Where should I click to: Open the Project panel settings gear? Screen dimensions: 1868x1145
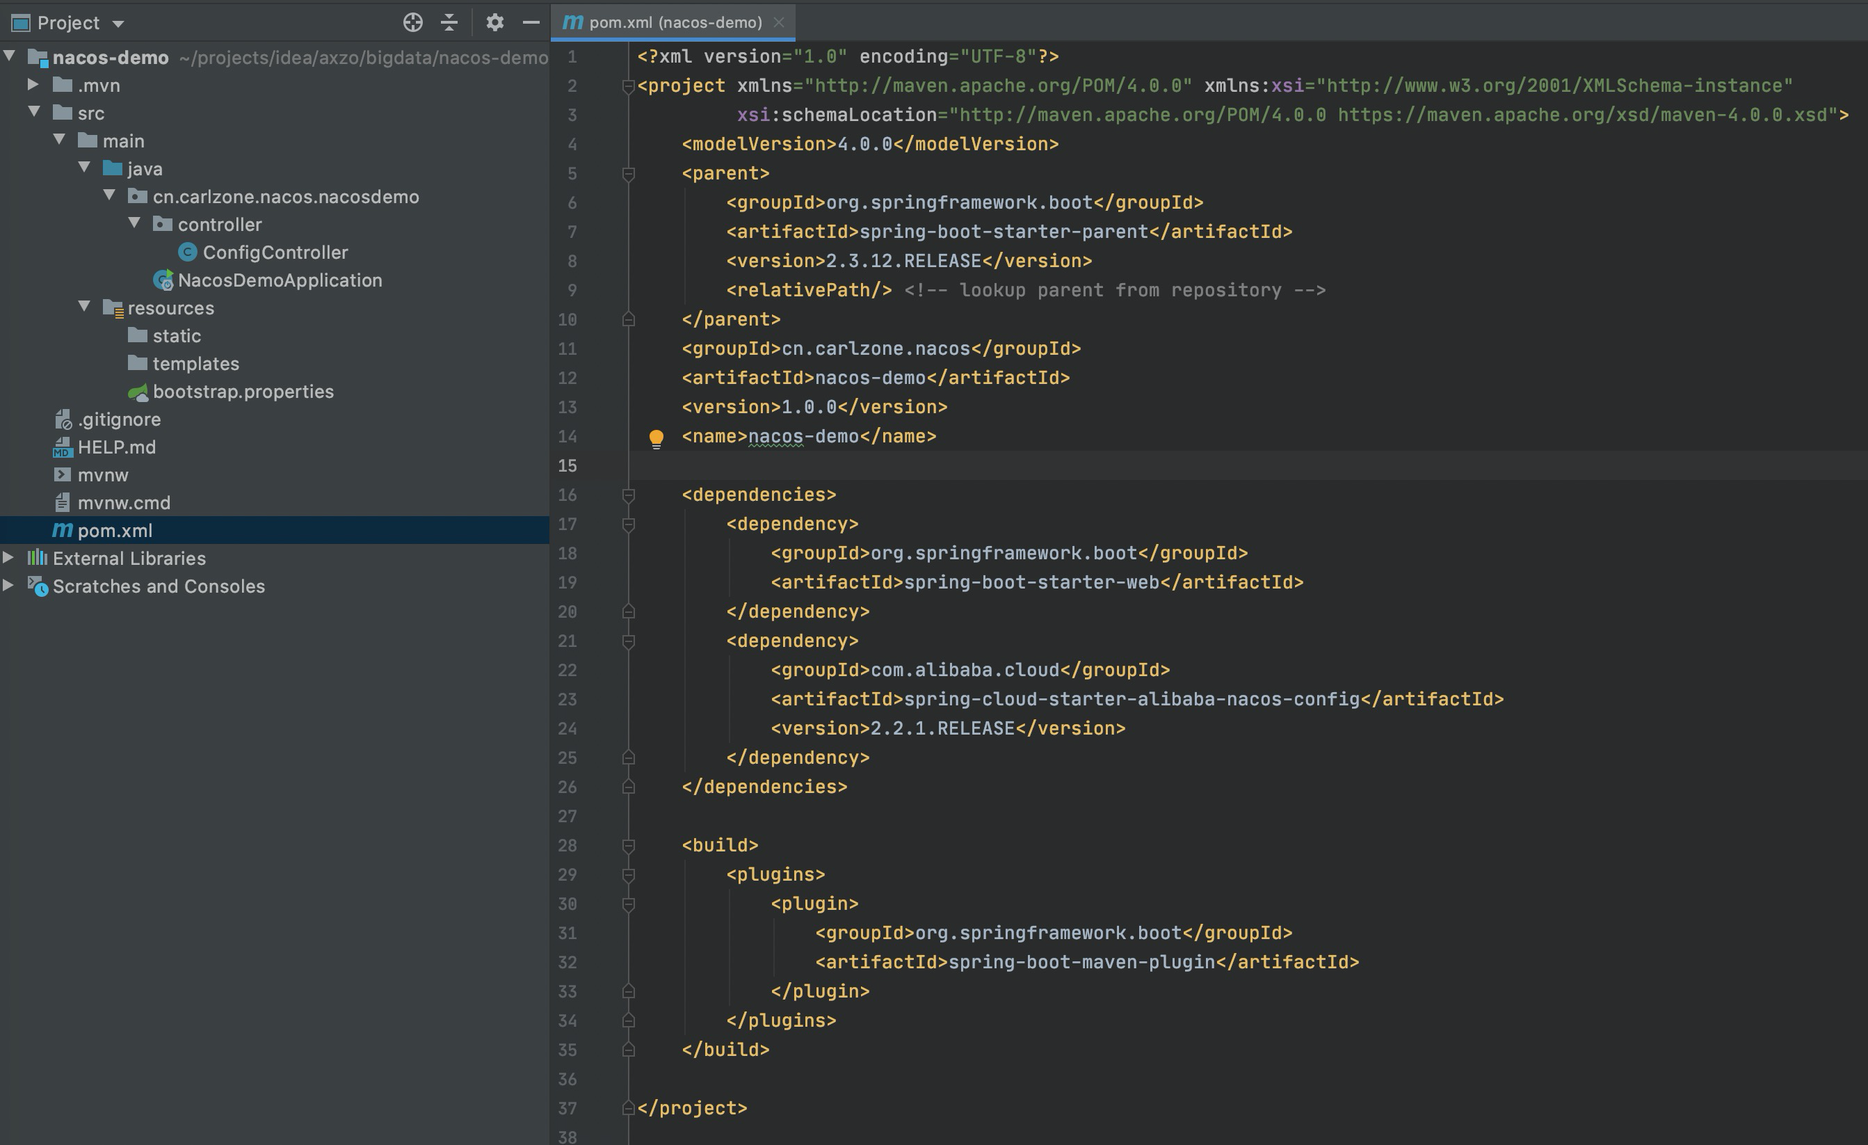(495, 23)
